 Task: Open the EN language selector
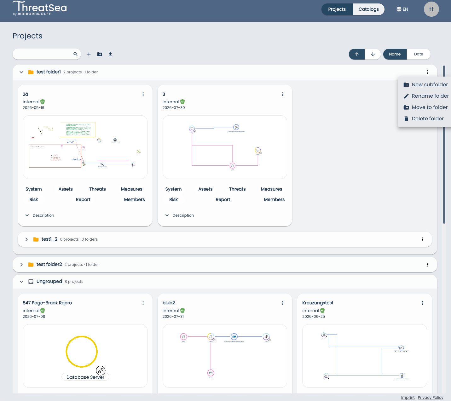click(402, 9)
